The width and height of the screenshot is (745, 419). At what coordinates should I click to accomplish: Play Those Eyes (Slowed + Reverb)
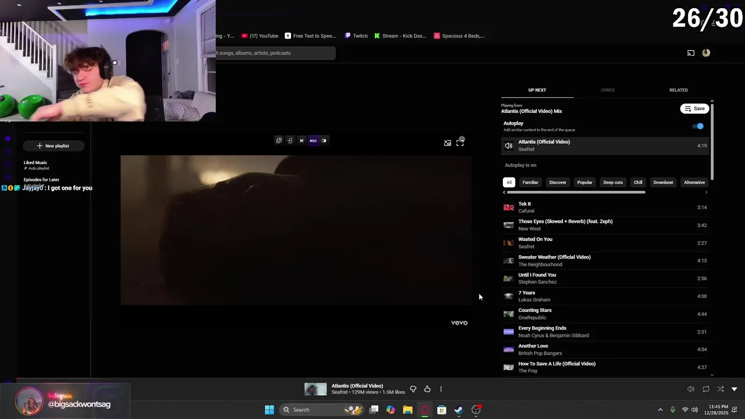pos(605,225)
